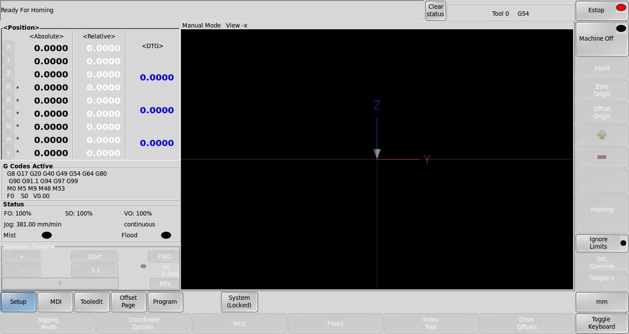
Task: Select the Y axis button
Action: tap(8, 60)
